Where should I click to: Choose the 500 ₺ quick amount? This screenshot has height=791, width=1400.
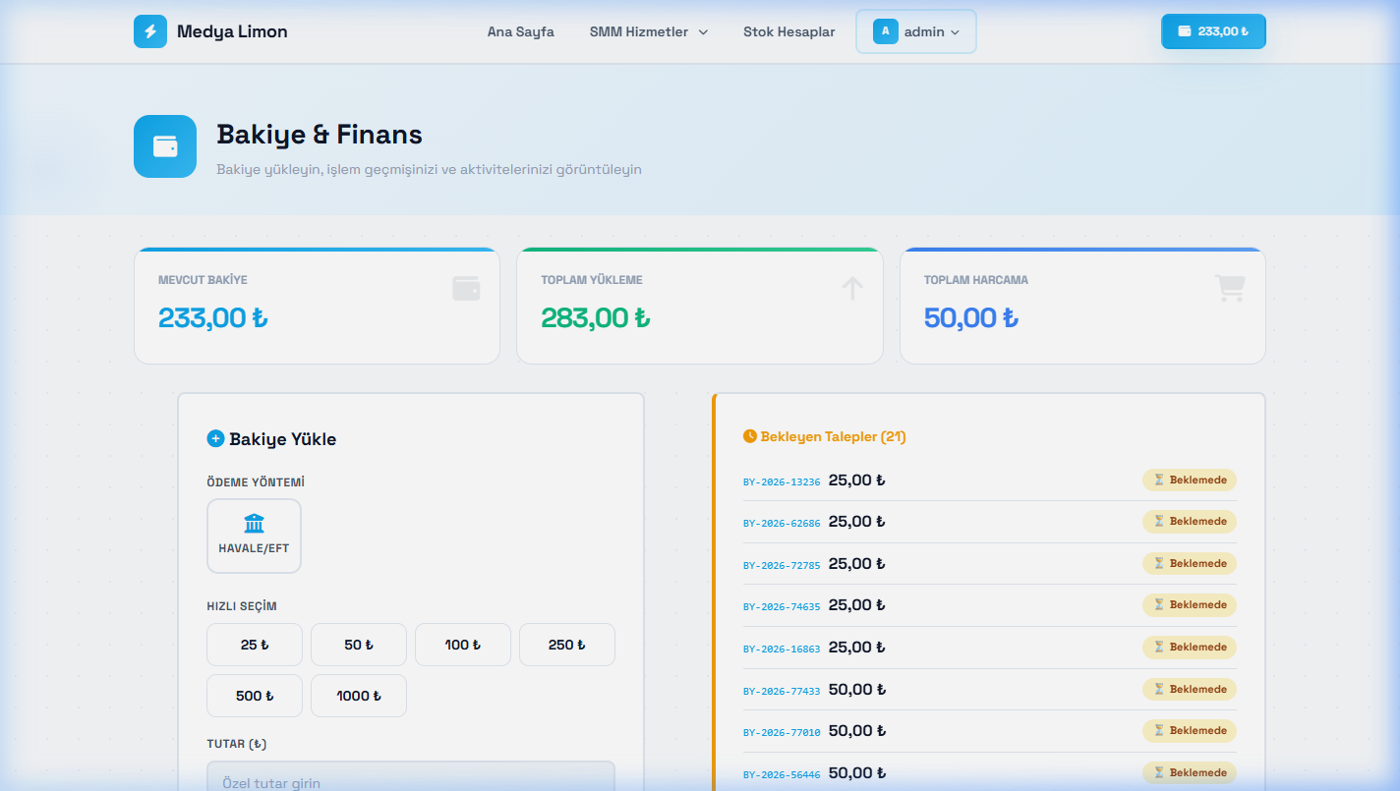pyautogui.click(x=254, y=696)
